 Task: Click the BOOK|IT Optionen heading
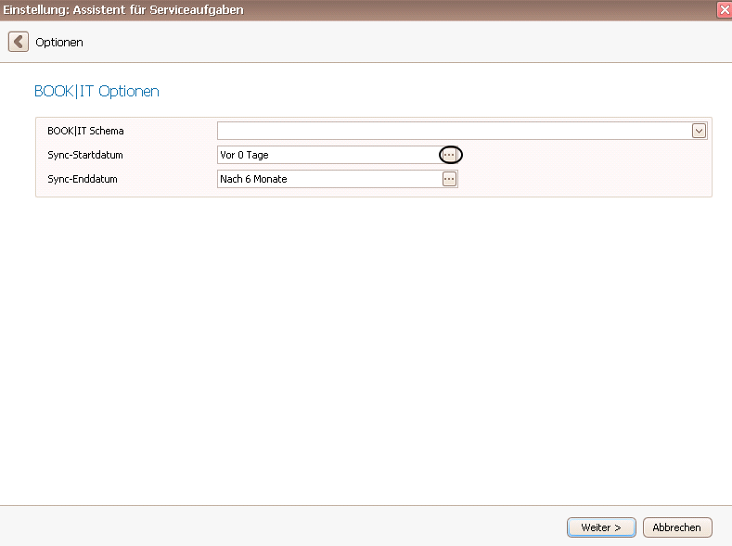tap(96, 91)
